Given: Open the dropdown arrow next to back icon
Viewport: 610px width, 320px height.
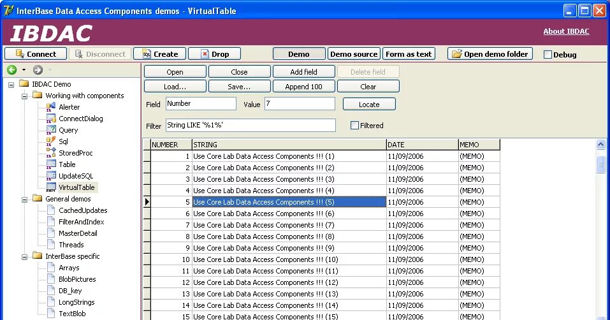Looking at the screenshot, I should 24,70.
